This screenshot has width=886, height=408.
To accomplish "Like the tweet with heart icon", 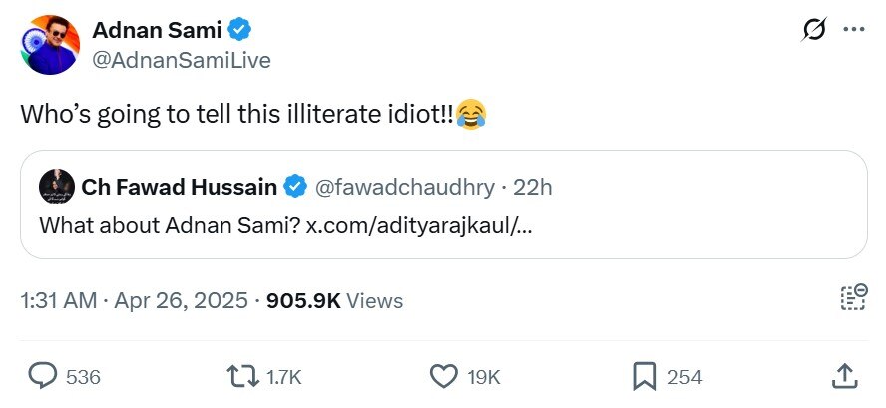I will 443,376.
